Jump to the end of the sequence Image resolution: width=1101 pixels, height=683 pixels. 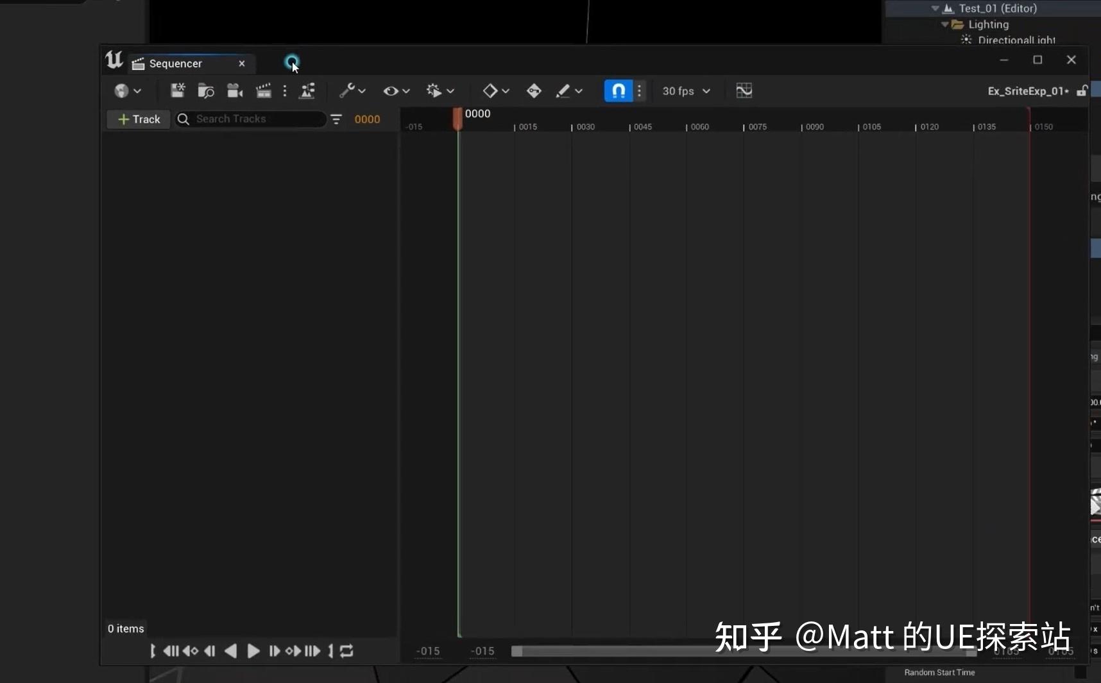(312, 651)
